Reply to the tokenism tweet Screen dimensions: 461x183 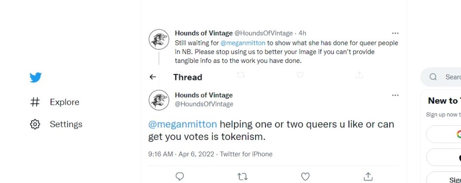180,176
